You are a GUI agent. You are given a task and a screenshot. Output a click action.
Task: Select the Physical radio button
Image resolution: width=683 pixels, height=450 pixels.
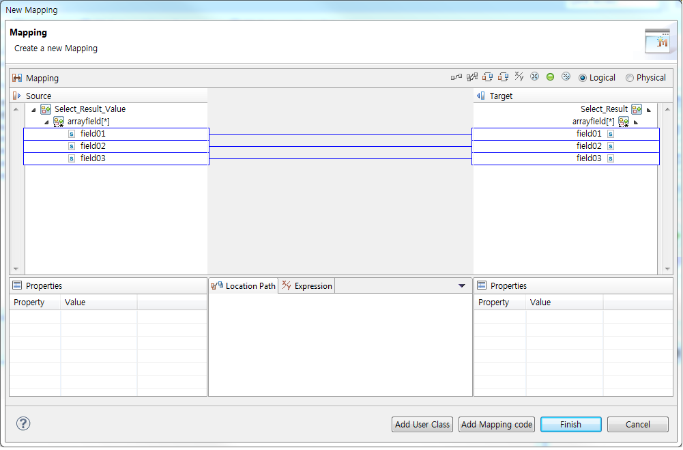click(x=629, y=77)
